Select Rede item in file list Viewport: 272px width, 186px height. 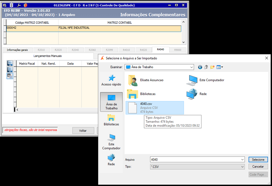196,94
